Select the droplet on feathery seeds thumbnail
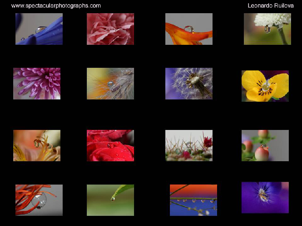This screenshot has width=302, height=226. point(110,84)
